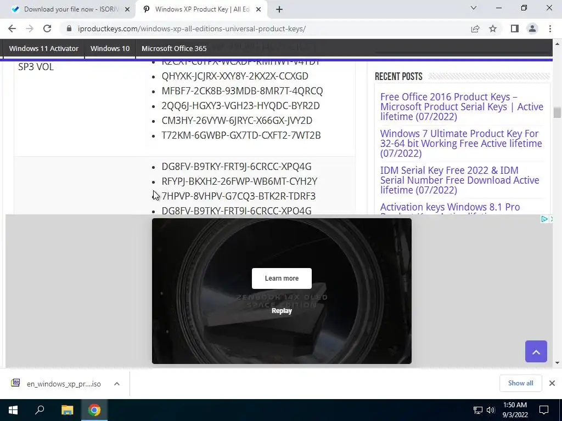Close the ad with X icon
Screen dimensions: 562x421
551,219
